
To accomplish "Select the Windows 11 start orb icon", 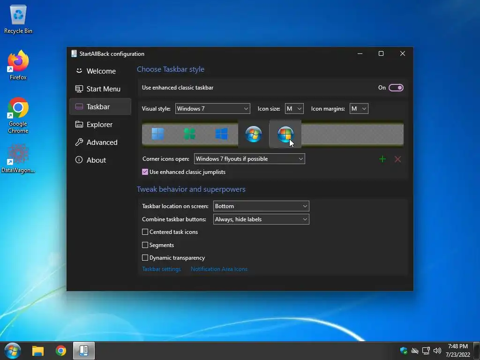I will 157,134.
